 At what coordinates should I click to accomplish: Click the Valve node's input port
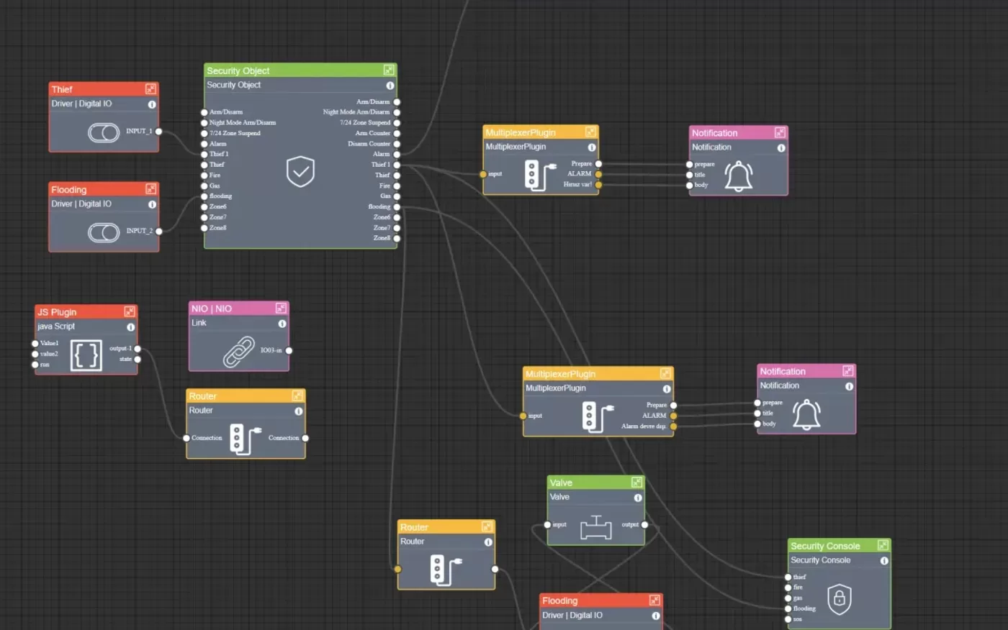tap(547, 525)
